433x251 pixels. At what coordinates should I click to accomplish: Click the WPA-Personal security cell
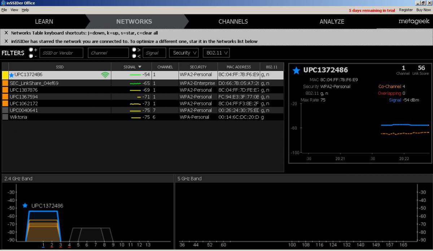coord(194,117)
